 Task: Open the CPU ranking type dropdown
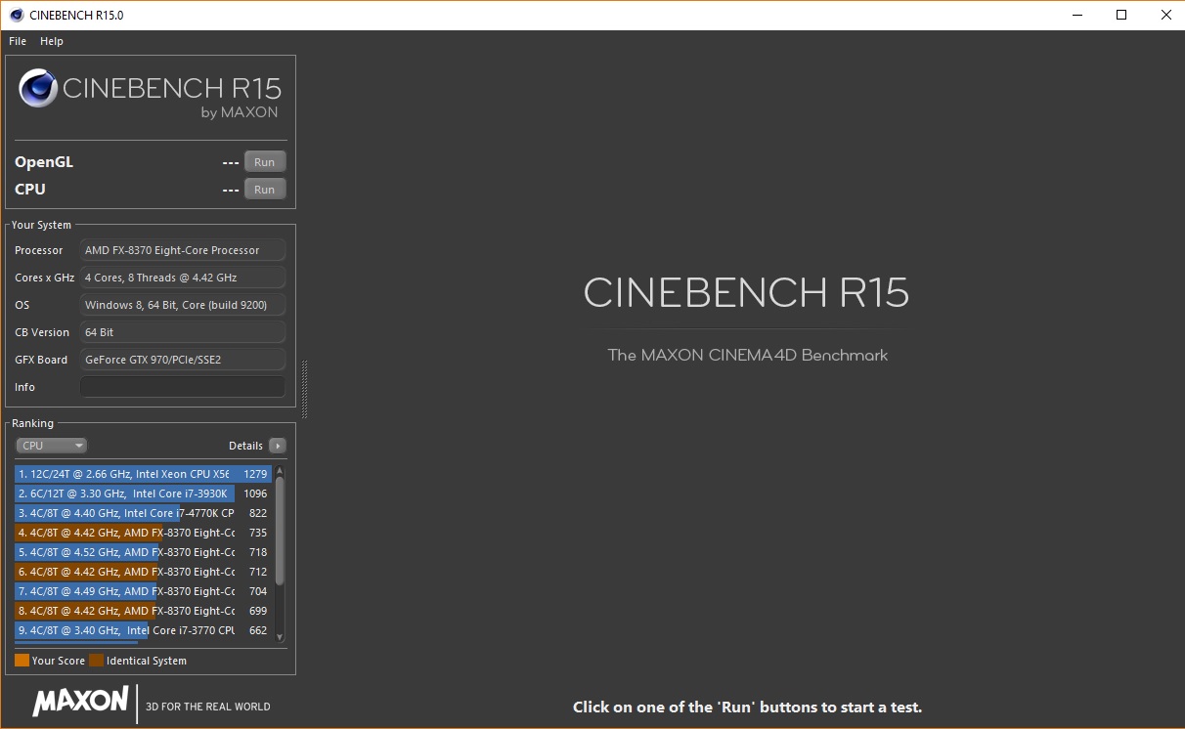(52, 446)
